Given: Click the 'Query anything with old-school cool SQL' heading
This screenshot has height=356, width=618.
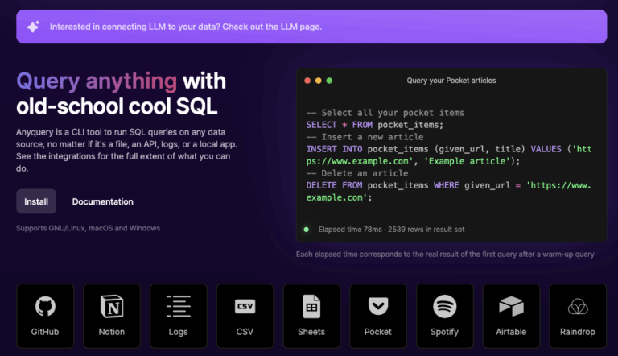Looking at the screenshot, I should (x=121, y=93).
